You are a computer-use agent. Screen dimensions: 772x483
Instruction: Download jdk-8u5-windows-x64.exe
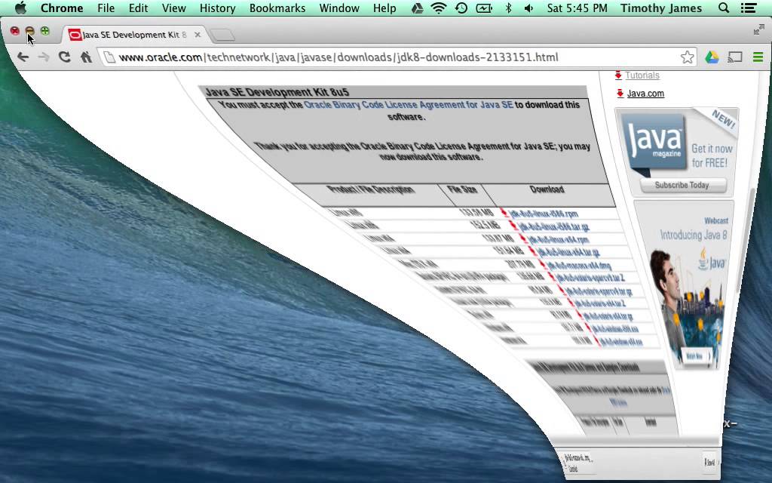[621, 341]
